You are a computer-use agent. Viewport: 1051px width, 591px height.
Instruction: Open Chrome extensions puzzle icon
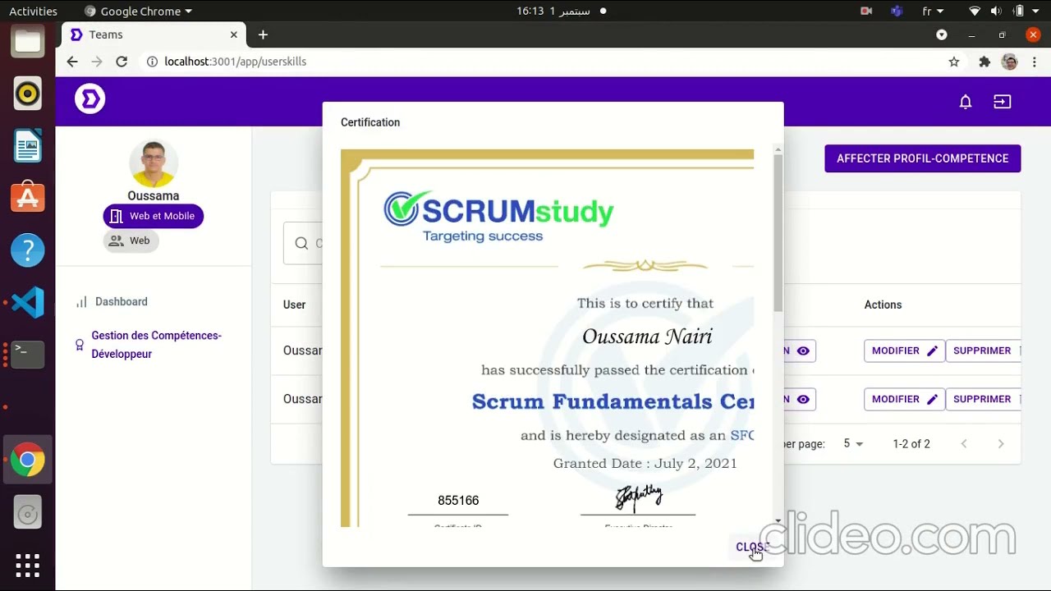[x=984, y=62]
